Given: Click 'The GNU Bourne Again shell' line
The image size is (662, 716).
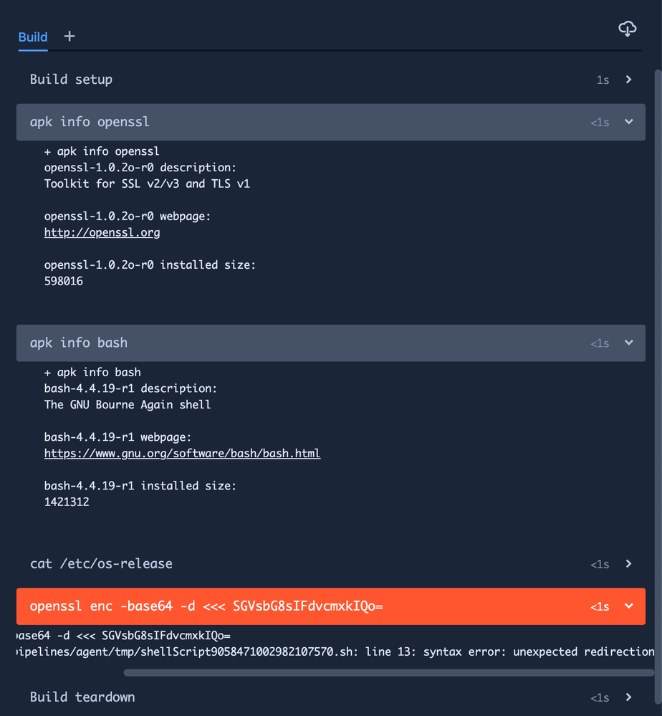Looking at the screenshot, I should click(128, 405).
